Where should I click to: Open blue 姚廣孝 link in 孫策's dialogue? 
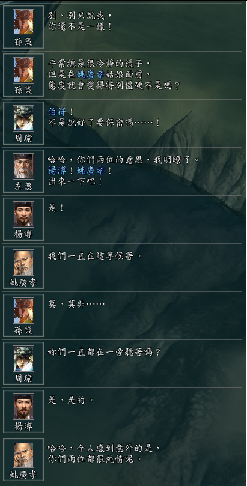[x=90, y=74]
